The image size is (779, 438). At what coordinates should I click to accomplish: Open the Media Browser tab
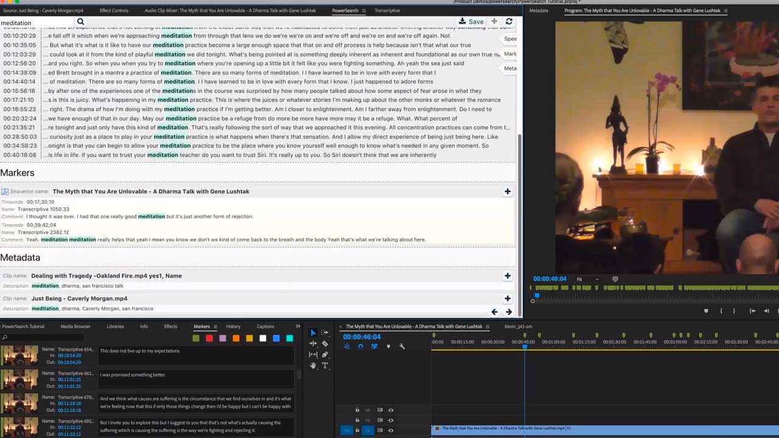(75, 327)
